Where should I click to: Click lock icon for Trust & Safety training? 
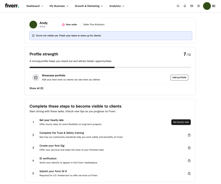tap(189, 135)
